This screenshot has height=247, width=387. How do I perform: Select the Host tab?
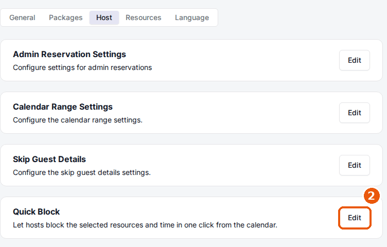click(104, 18)
